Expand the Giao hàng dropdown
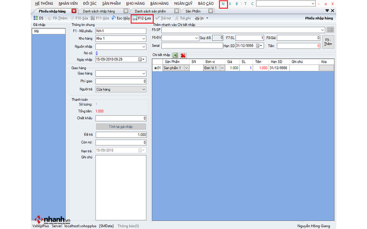 (144, 74)
